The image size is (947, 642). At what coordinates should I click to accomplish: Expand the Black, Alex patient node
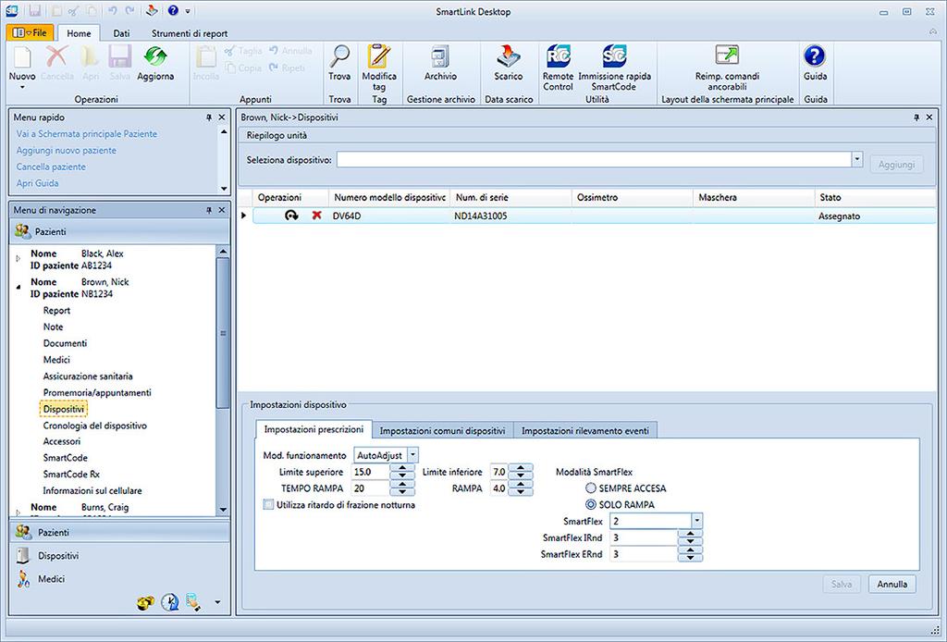tap(18, 258)
